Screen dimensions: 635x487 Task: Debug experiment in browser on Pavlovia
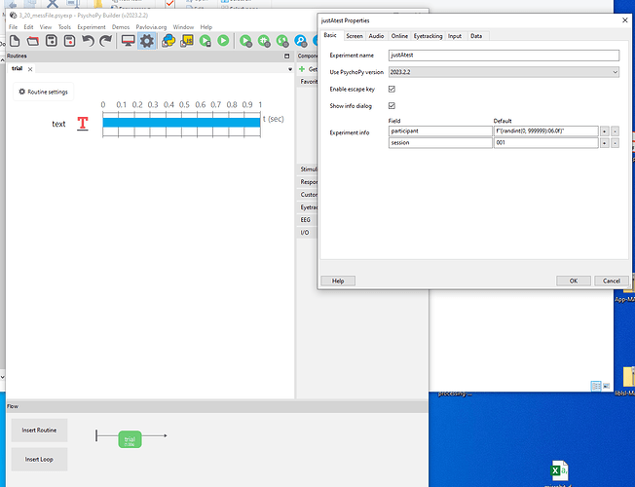pos(264,41)
